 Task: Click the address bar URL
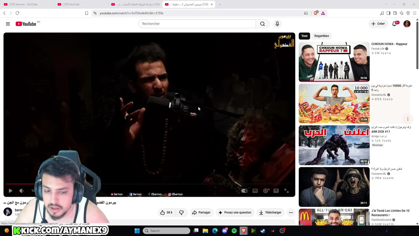click(x=132, y=13)
